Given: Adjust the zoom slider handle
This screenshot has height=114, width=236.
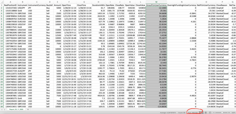Looking at the screenshot, I should 222,113.
